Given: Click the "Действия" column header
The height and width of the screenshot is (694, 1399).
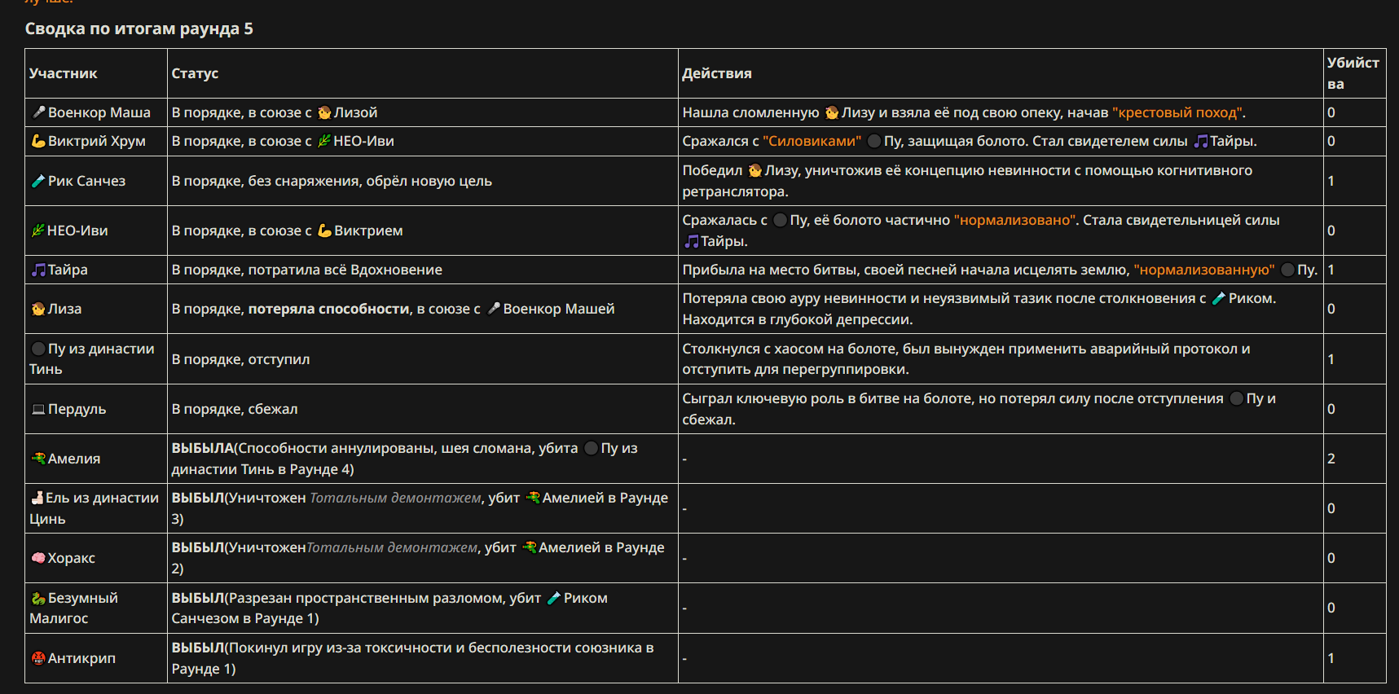Looking at the screenshot, I should (717, 73).
